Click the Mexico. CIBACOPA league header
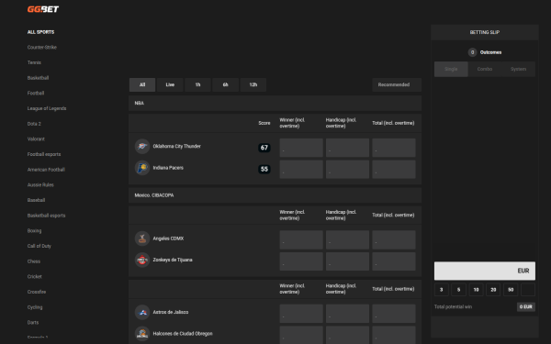 275,195
